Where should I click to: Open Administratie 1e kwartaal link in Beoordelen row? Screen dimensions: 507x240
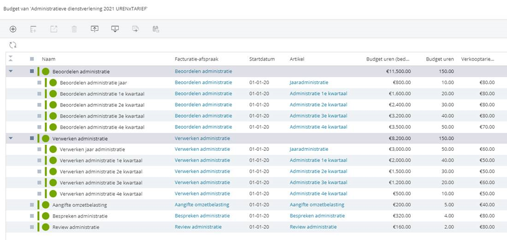click(318, 93)
